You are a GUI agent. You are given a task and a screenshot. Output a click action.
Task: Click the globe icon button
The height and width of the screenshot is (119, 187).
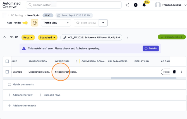[x=35, y=23]
